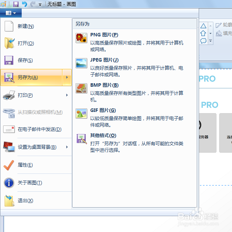
Task: Click the envelope icon for email sending
Action: 9,129
